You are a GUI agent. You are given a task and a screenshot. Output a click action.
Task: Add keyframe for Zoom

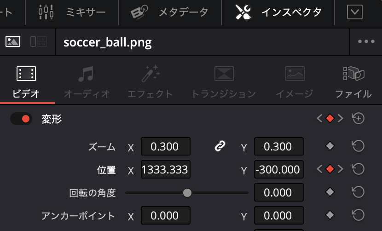coord(330,146)
